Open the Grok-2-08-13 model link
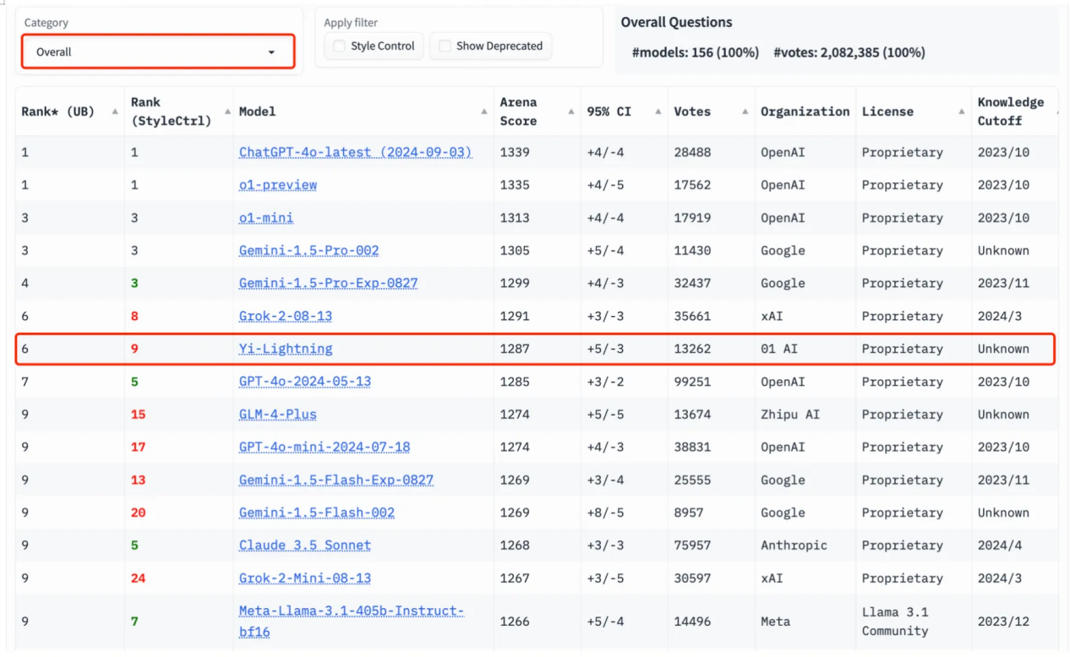Screen dimensions: 1070x657 [x=286, y=316]
